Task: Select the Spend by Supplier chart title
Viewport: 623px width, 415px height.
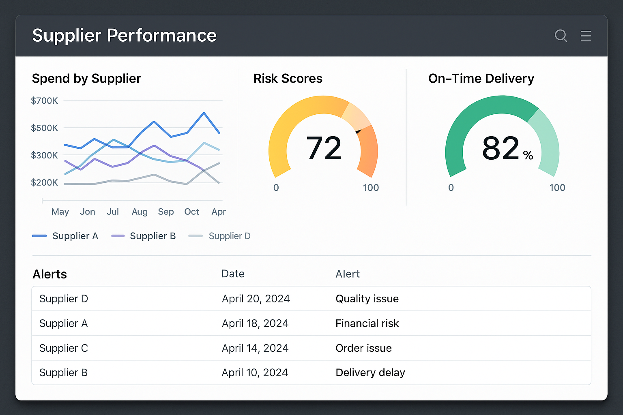Action: click(86, 78)
